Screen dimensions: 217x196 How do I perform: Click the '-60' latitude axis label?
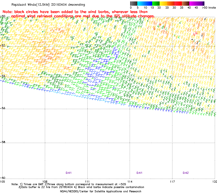tap(3, 178)
